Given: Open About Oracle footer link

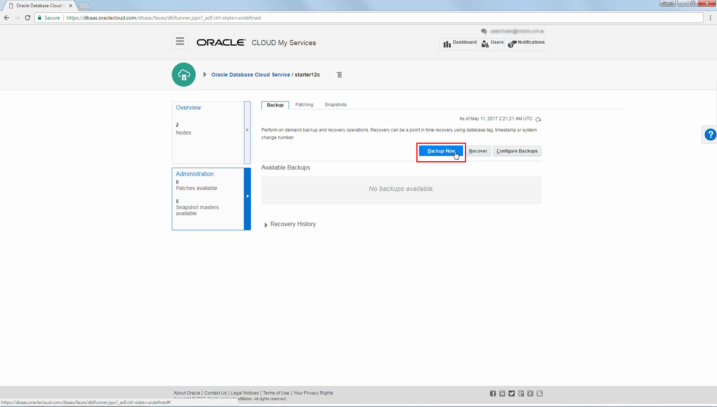Looking at the screenshot, I should [187, 393].
